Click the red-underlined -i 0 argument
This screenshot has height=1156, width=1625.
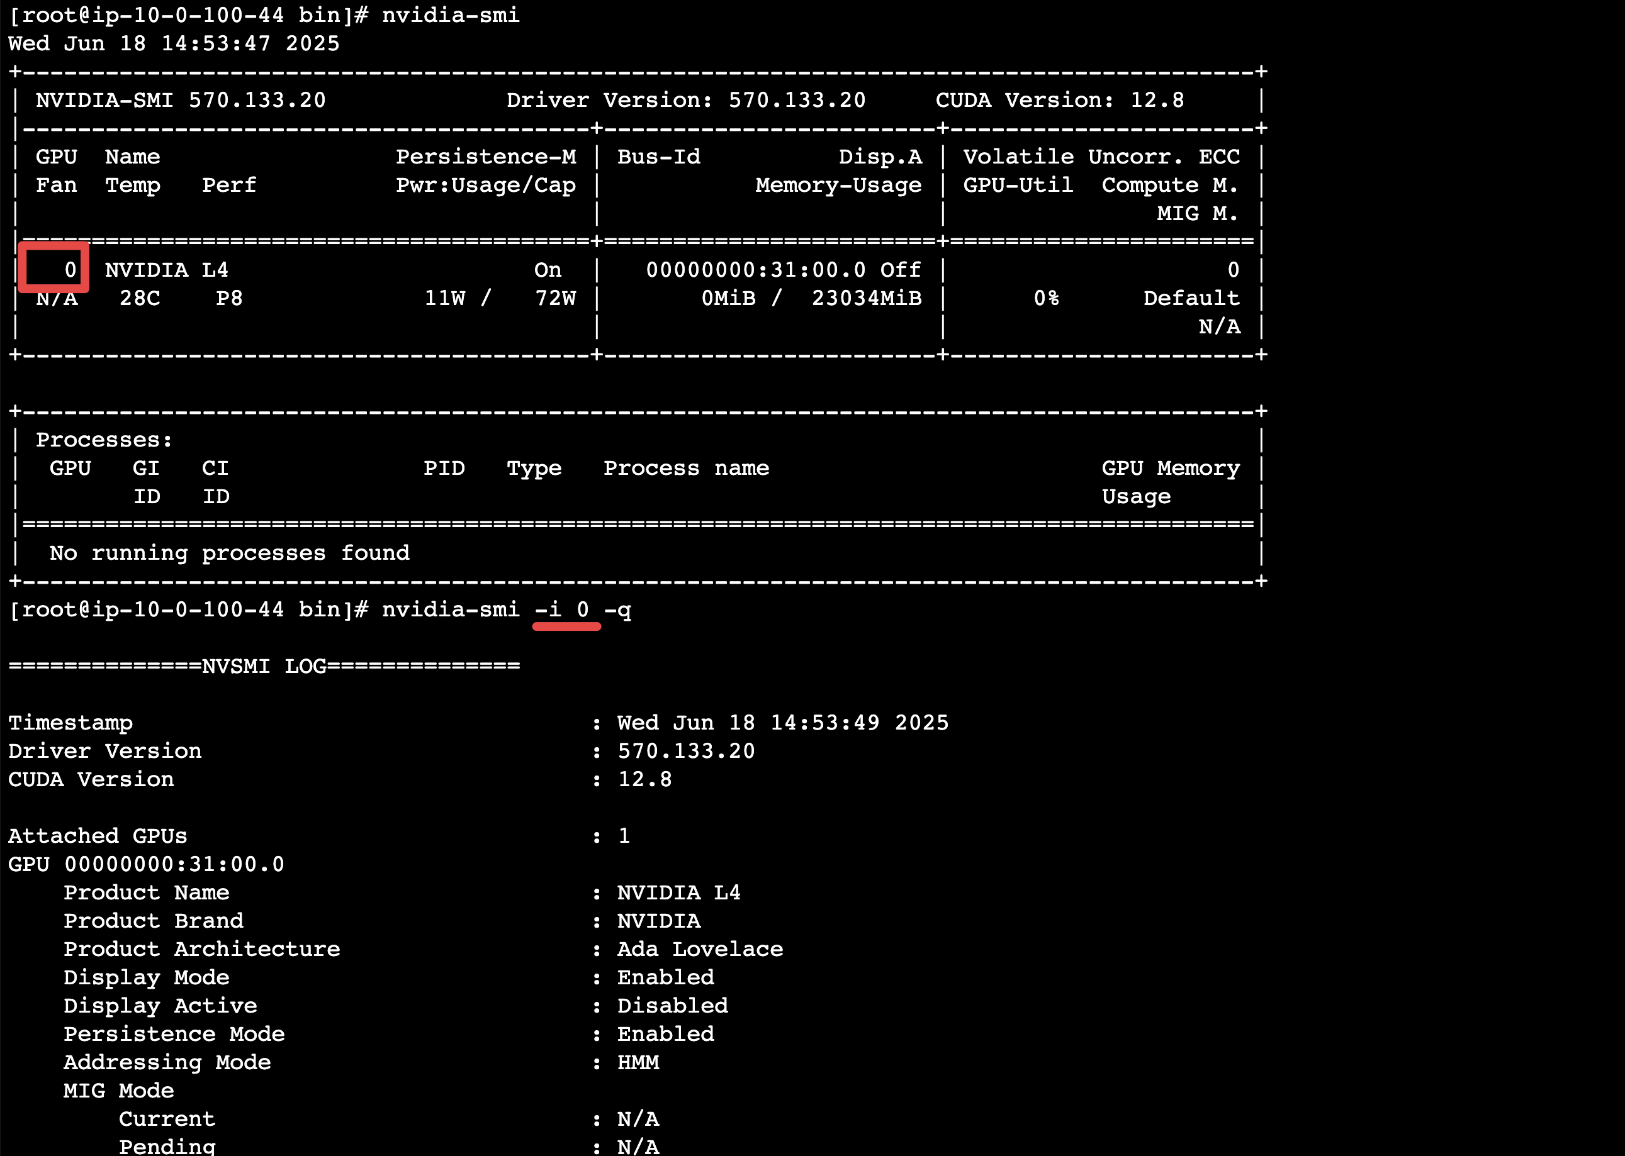tap(563, 610)
